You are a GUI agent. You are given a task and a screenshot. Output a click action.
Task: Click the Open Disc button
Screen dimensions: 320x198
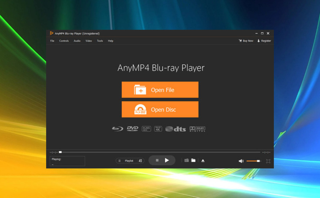[x=160, y=109]
